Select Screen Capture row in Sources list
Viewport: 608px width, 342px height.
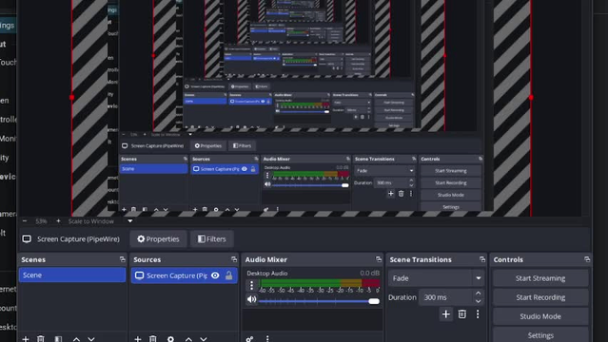coord(184,275)
